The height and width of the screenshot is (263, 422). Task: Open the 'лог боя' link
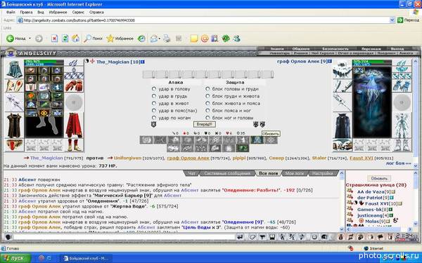[398, 163]
